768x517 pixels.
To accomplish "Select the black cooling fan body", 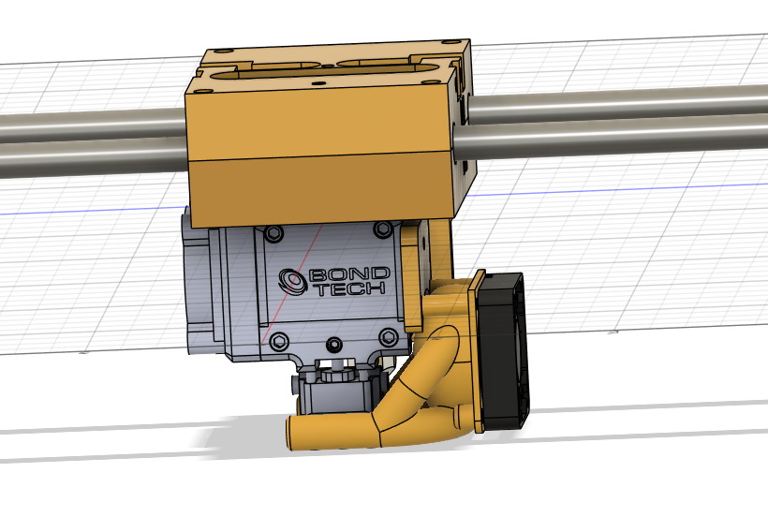I will click(x=502, y=351).
